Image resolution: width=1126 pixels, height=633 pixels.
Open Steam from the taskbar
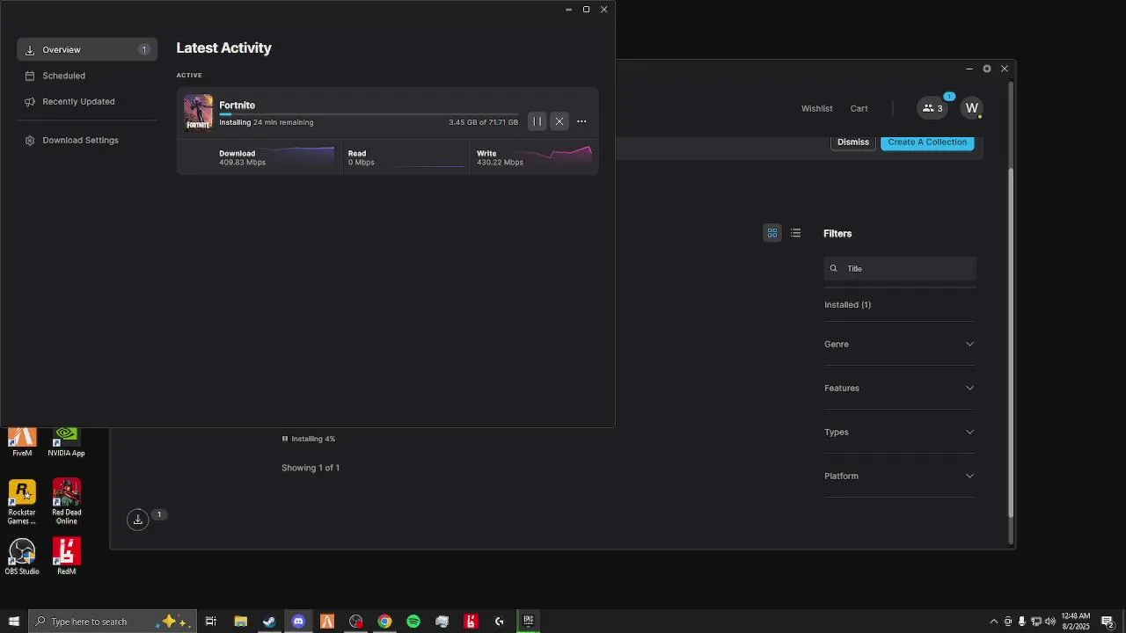point(269,622)
